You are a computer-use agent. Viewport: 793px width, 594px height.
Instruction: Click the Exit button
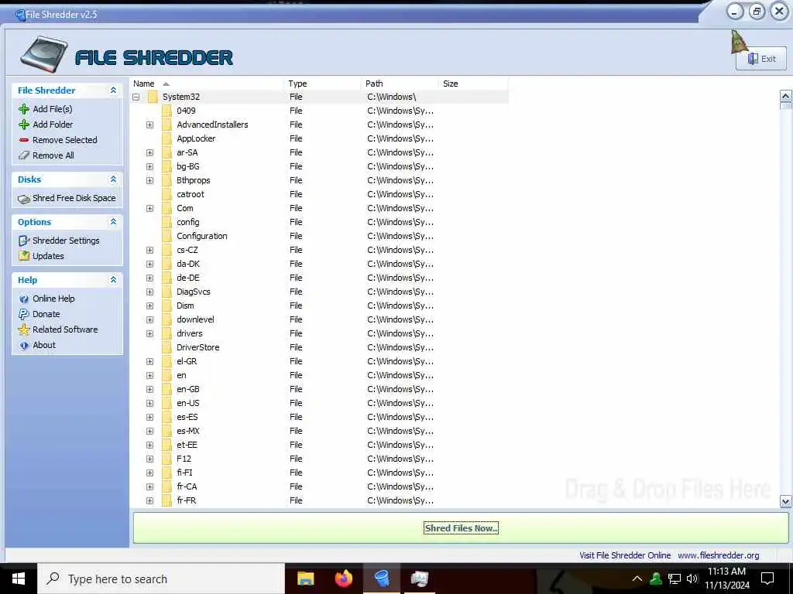[x=762, y=59]
